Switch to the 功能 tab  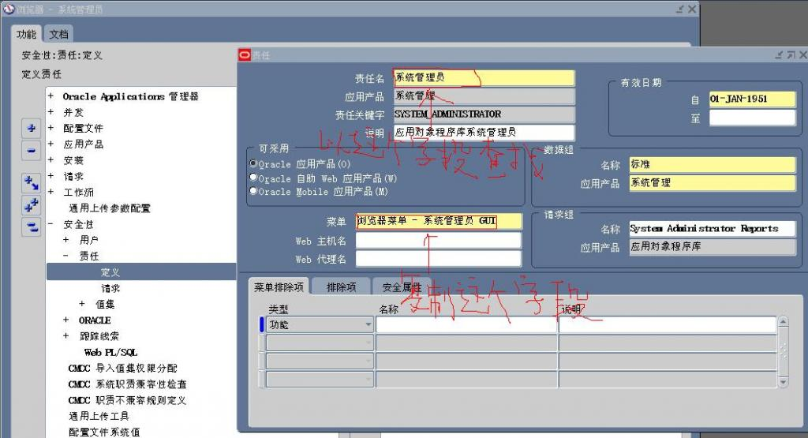click(x=26, y=34)
